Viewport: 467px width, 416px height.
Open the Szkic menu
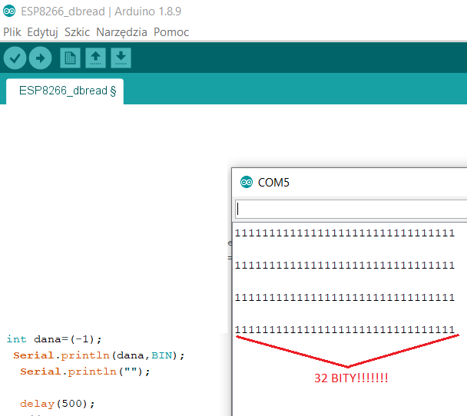(x=77, y=32)
